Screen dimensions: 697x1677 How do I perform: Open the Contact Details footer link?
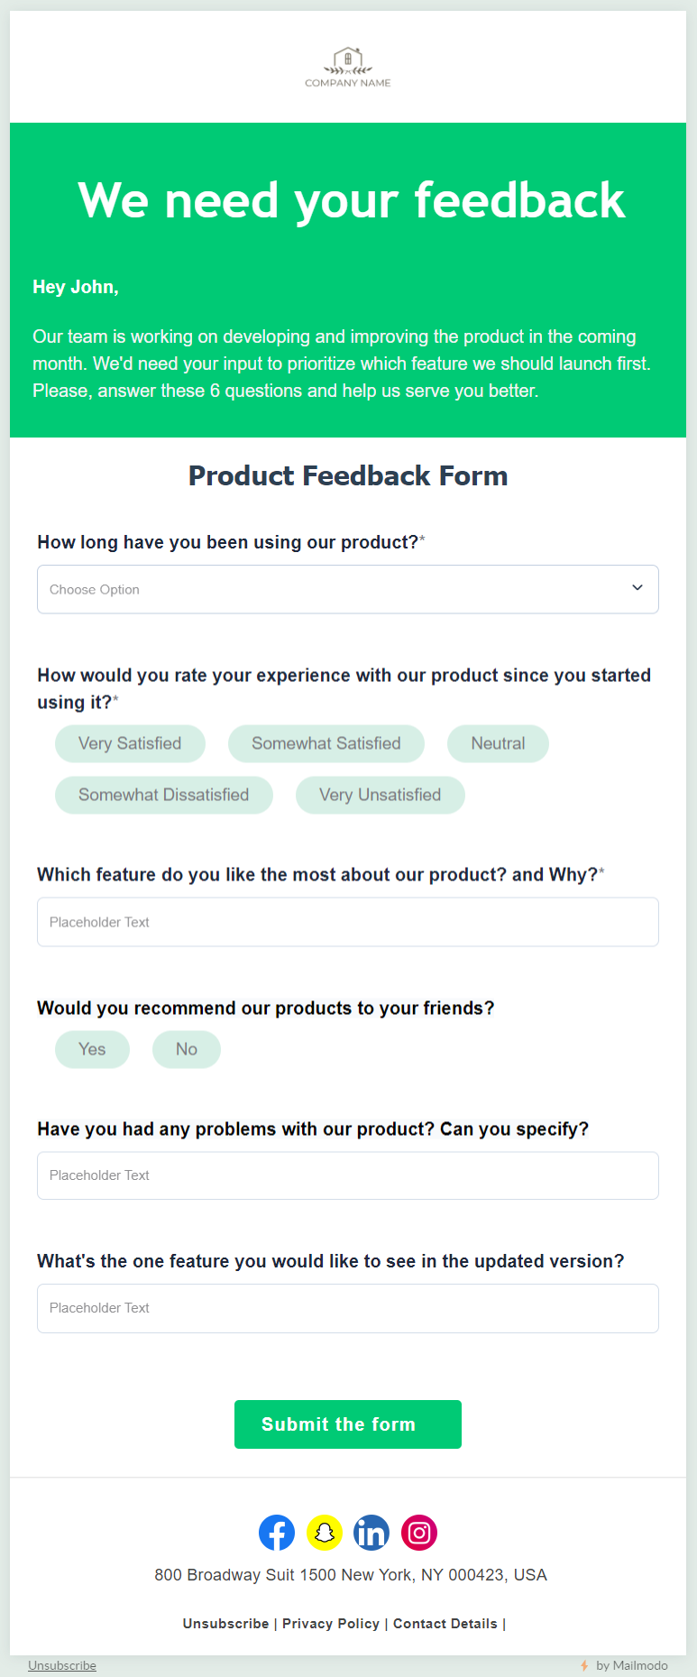[445, 1624]
